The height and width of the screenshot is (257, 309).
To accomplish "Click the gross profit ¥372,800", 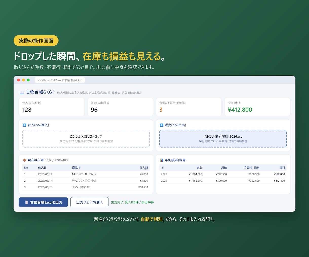I will click(x=279, y=174).
